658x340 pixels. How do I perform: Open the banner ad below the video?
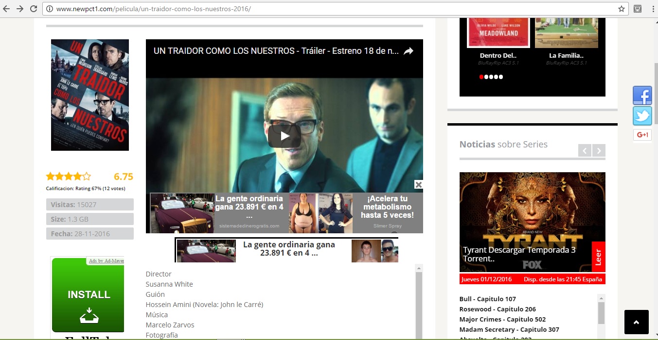[x=286, y=250]
